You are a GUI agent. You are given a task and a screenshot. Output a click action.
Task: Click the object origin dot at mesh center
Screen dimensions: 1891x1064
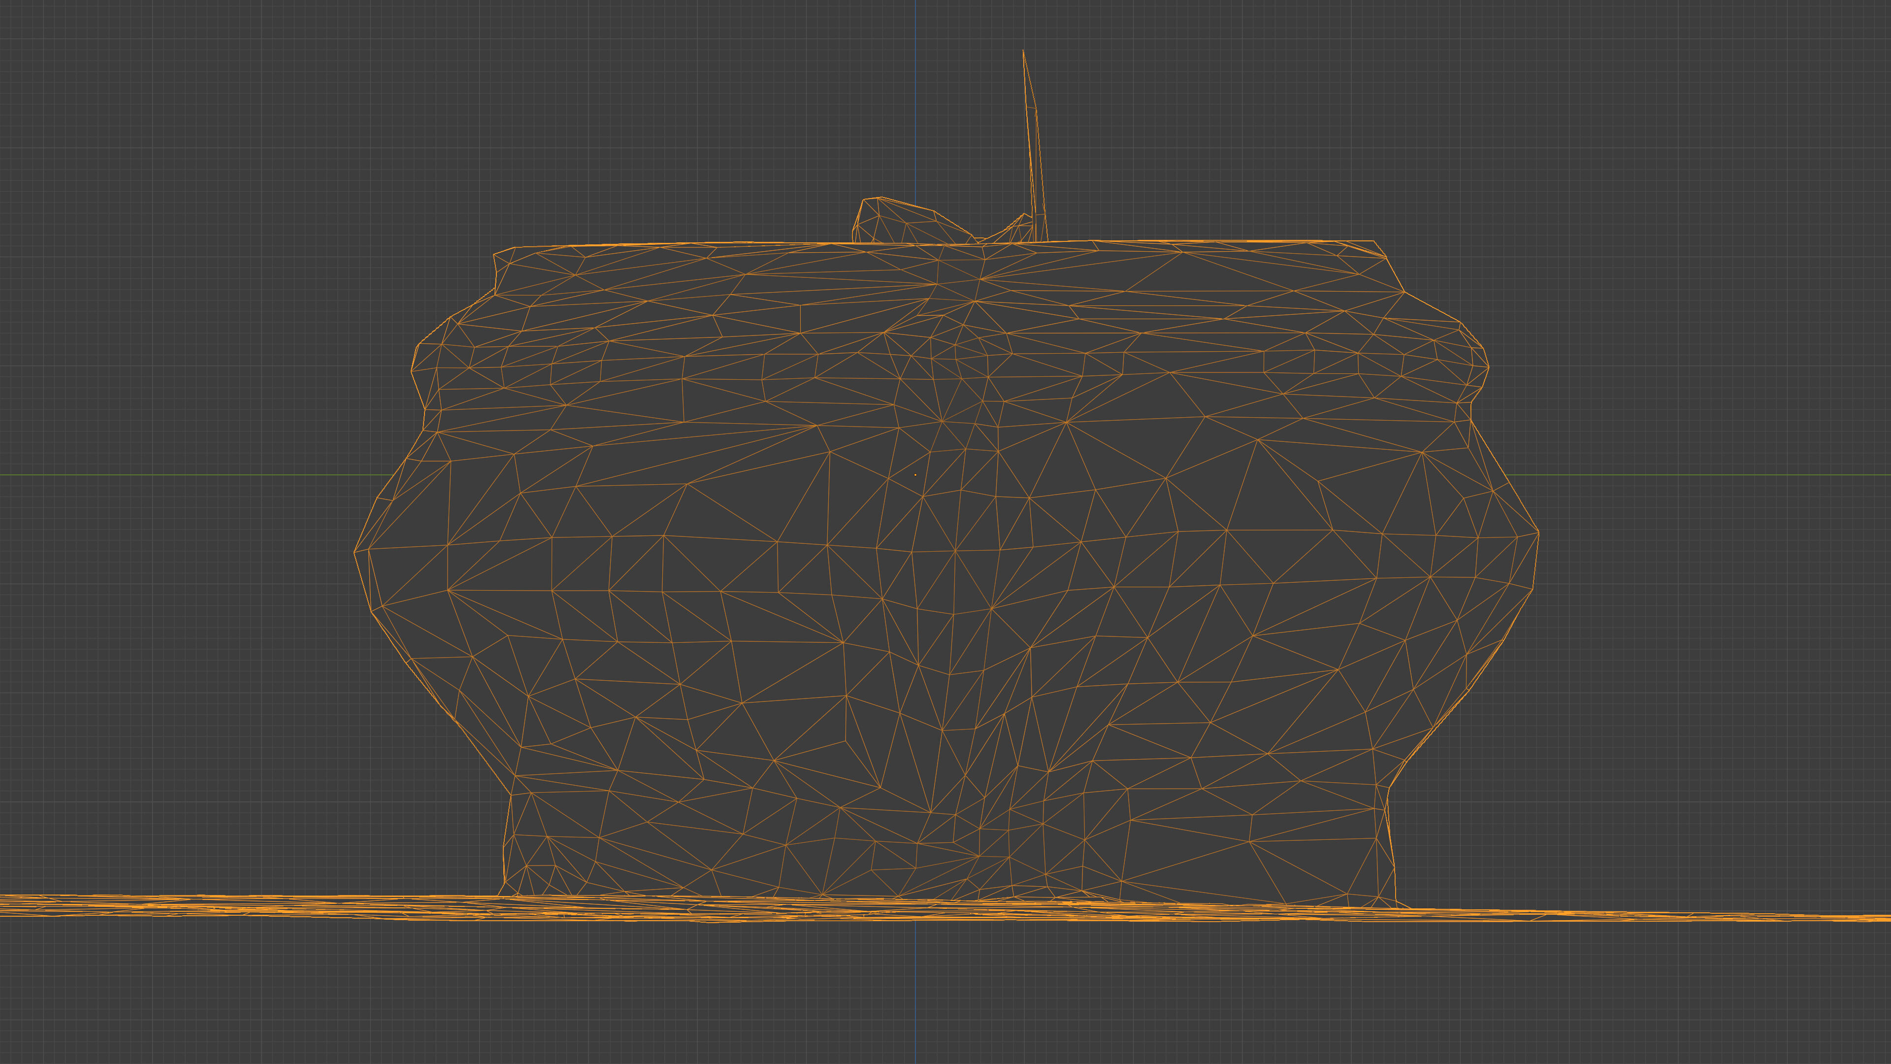[x=915, y=475]
